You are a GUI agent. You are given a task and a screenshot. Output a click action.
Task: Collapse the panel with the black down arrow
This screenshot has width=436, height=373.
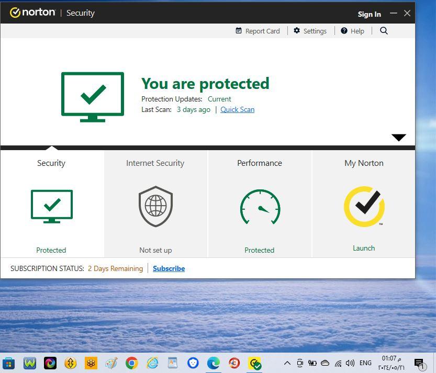[x=399, y=137]
